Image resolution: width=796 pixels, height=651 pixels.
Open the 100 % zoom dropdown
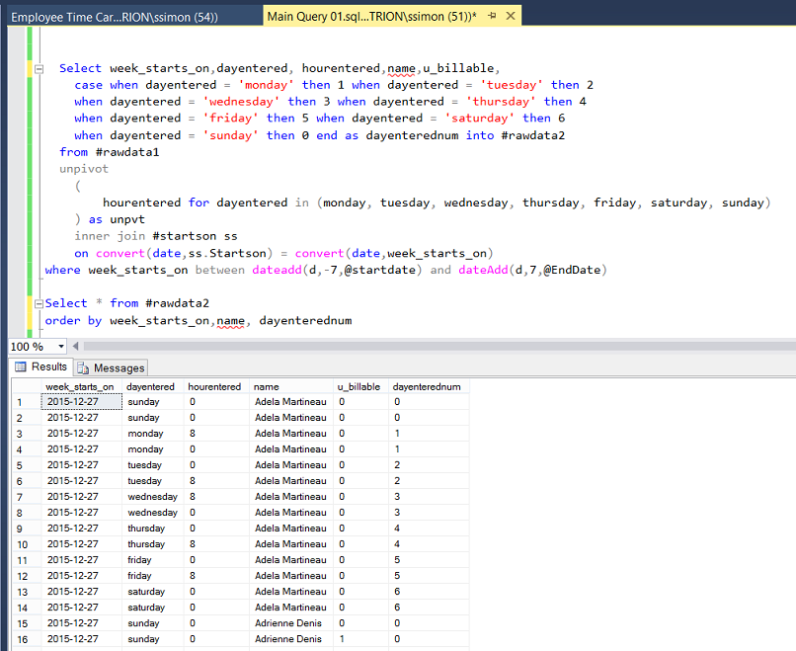61,347
